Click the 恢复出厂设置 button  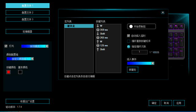(28, 101)
